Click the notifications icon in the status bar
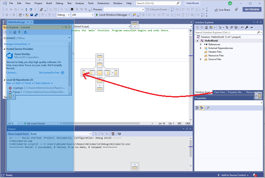The image size is (265, 178). pyautogui.click(x=254, y=175)
